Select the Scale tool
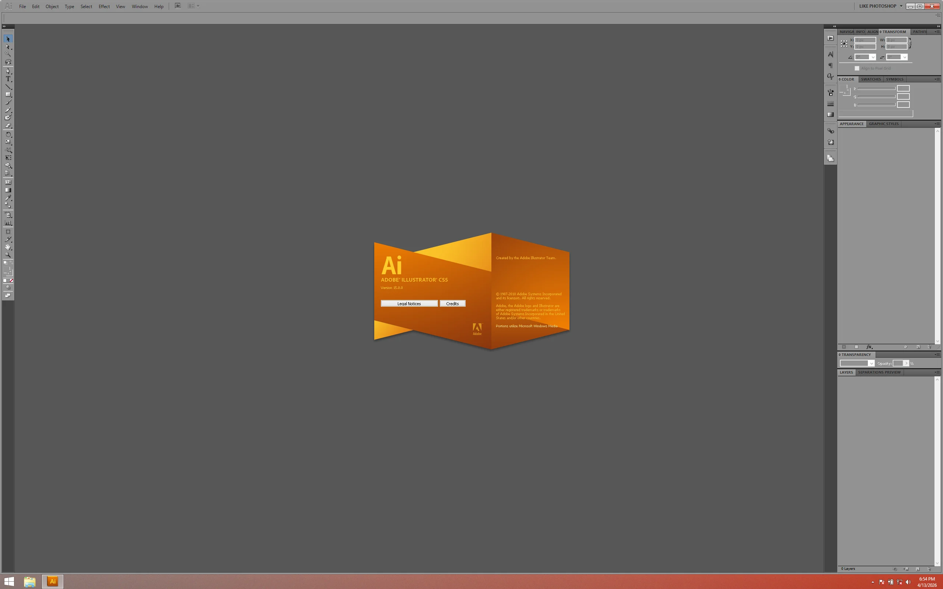The height and width of the screenshot is (589, 943). click(x=8, y=142)
